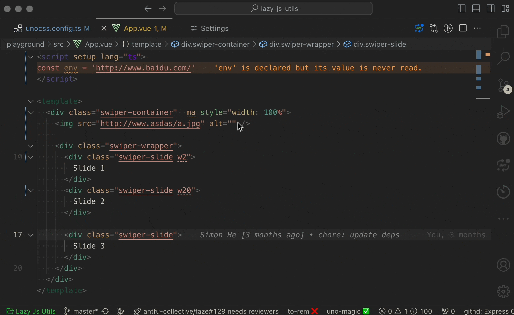
Task: Toggle the secondary side bar layout icon
Action: (491, 9)
